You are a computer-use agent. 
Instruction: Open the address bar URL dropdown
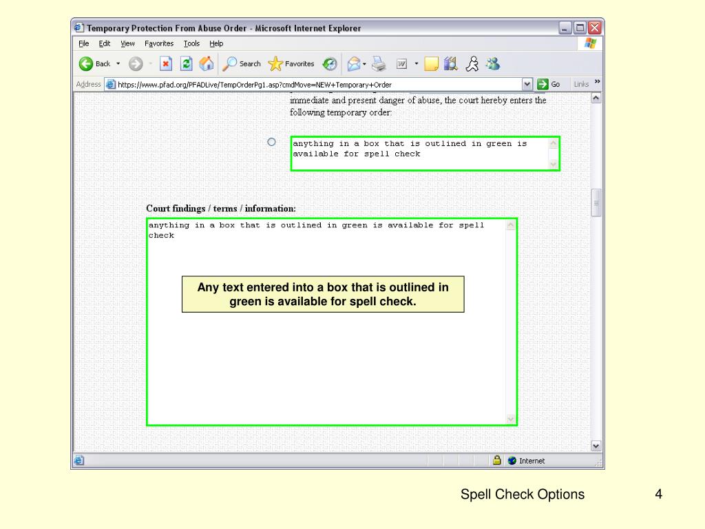[527, 84]
